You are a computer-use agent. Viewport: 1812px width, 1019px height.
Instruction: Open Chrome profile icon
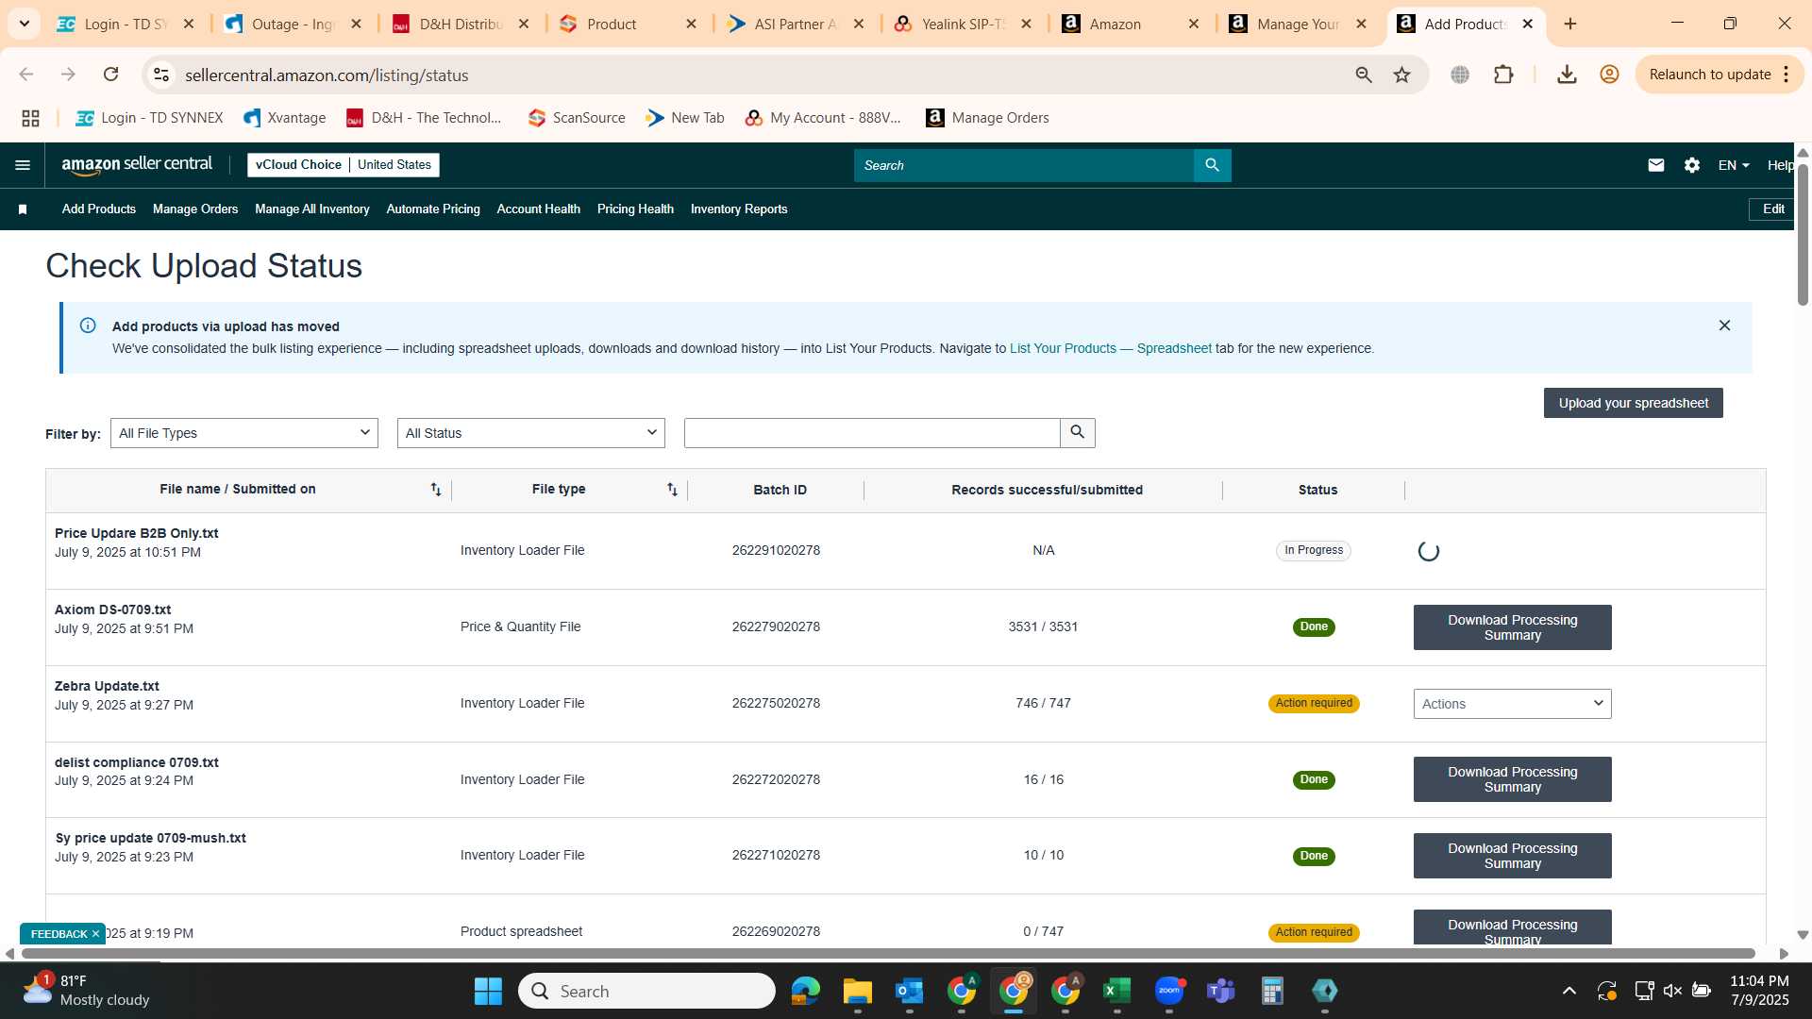click(1609, 75)
